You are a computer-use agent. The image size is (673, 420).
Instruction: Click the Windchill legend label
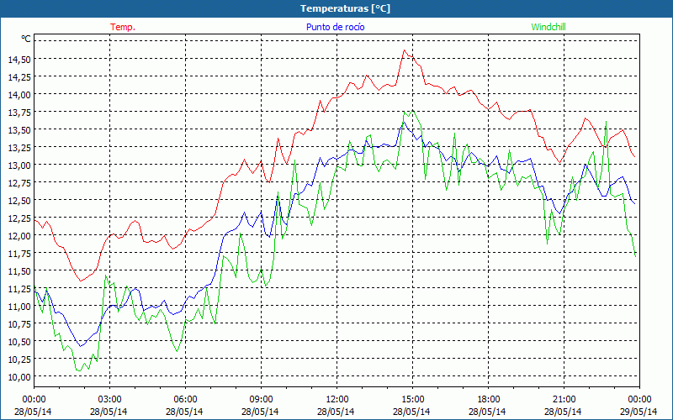click(548, 27)
